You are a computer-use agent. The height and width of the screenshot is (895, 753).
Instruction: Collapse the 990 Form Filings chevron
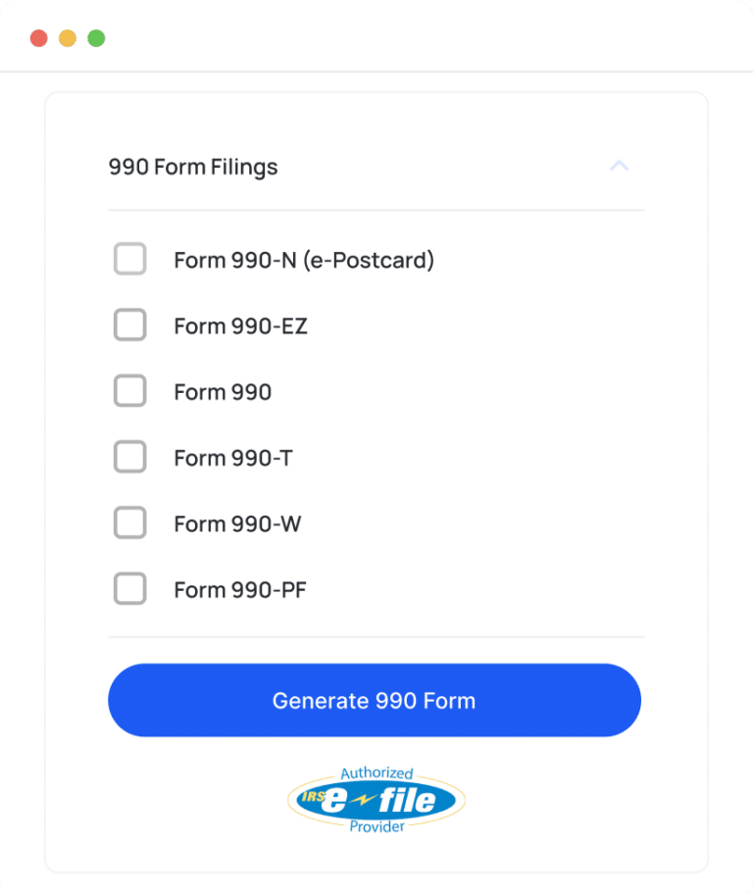click(x=619, y=167)
